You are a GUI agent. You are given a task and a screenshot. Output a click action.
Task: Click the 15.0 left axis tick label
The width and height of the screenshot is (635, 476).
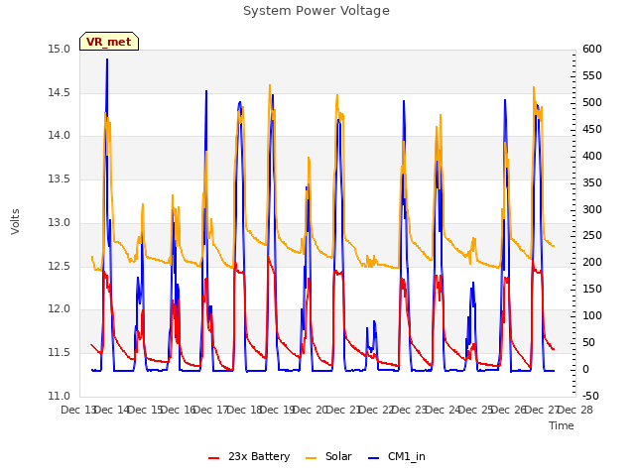point(59,50)
